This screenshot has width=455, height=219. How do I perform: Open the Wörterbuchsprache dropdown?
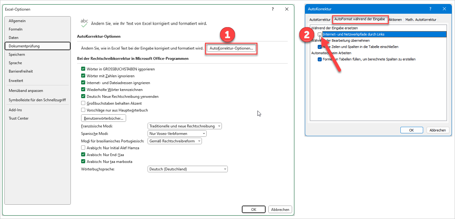click(188, 169)
